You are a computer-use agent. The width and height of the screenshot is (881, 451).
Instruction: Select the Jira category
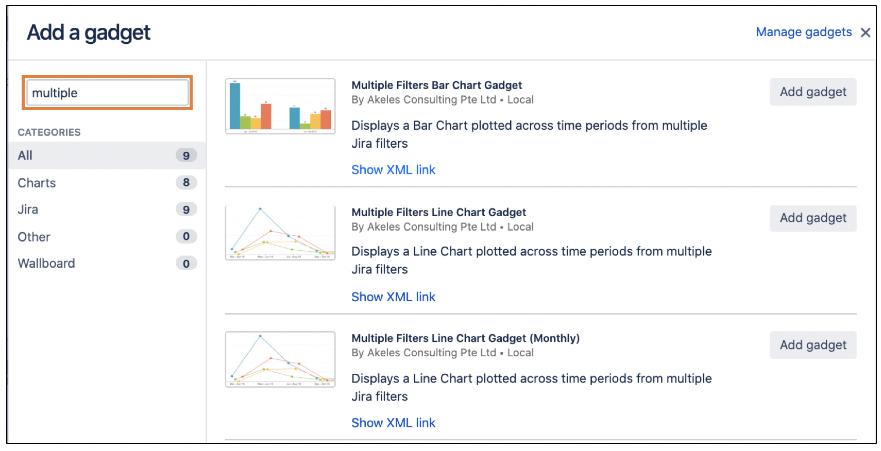(27, 209)
